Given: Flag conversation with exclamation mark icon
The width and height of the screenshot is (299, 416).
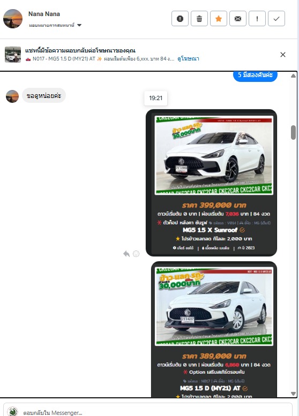Looking at the screenshot, I should (257, 19).
